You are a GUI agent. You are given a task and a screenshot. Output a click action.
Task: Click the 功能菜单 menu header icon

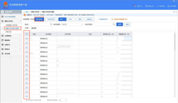(x=2, y=12)
